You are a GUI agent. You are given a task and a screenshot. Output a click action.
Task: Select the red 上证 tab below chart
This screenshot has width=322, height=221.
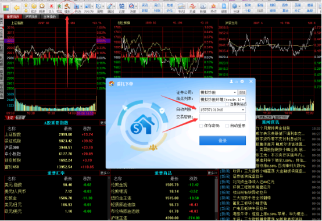tap(10, 117)
